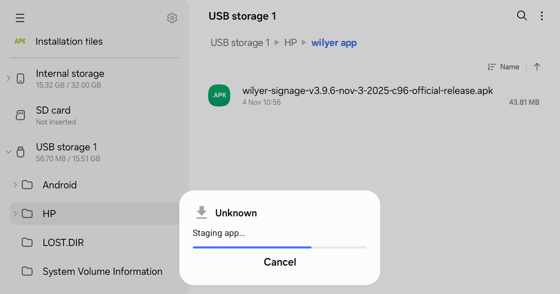Click the SD card icon
The width and height of the screenshot is (560, 294).
click(x=20, y=115)
